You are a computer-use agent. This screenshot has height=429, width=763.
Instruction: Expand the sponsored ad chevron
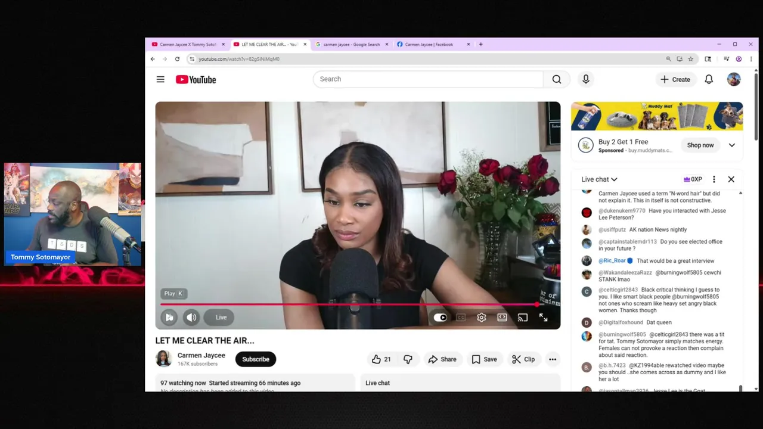coord(732,145)
